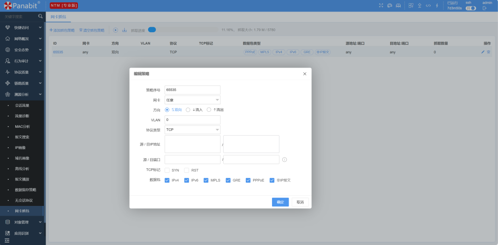The width and height of the screenshot is (498, 245).
Task: Open the 协议类型 dropdown showing TCP
Action: 192,130
